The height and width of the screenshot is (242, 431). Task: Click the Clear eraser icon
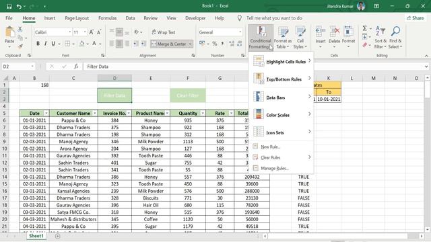tap(365, 45)
